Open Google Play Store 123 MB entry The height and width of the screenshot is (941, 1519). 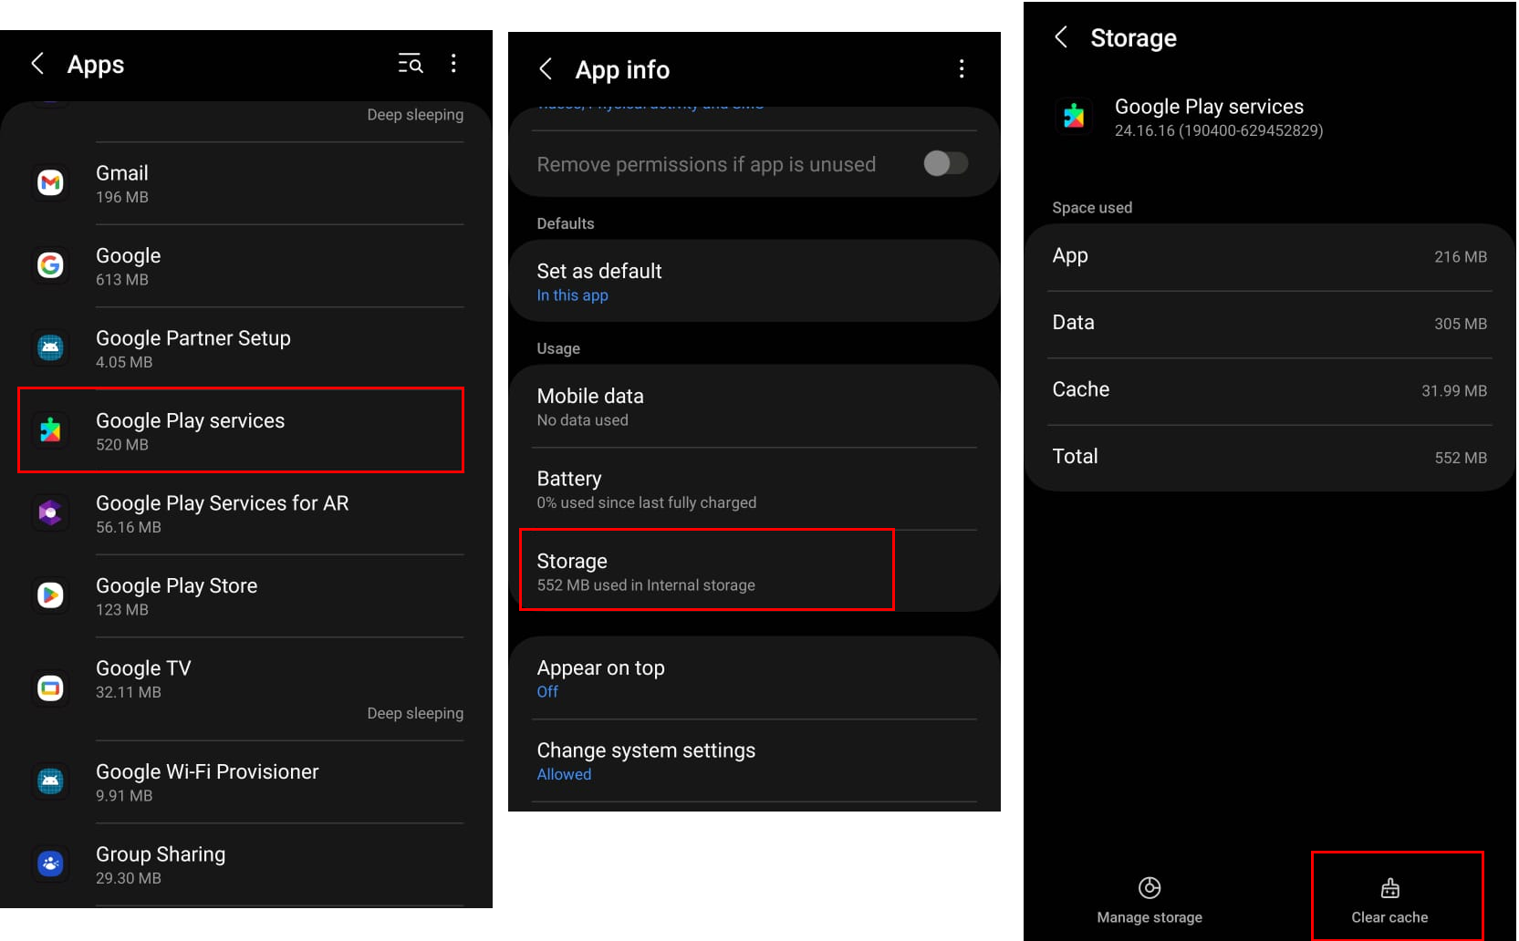pyautogui.click(x=246, y=596)
